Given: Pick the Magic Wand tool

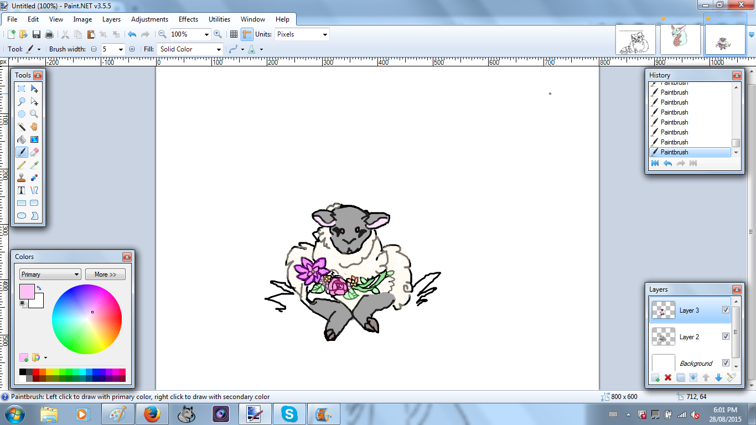Looking at the screenshot, I should tap(22, 127).
